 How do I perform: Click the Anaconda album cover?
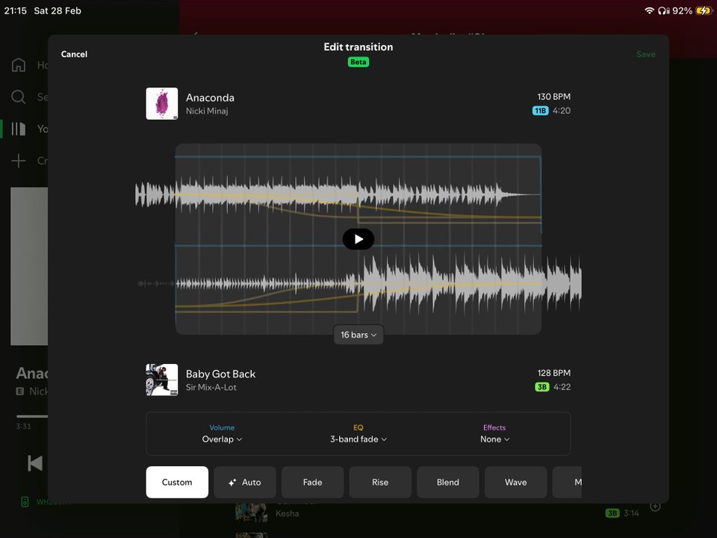[x=162, y=103]
